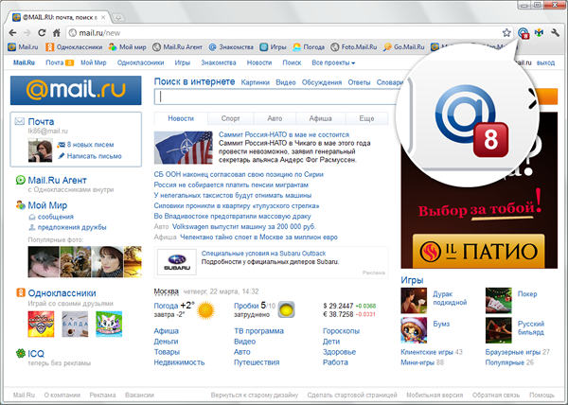Click the Subaru logo ad image

[177, 262]
